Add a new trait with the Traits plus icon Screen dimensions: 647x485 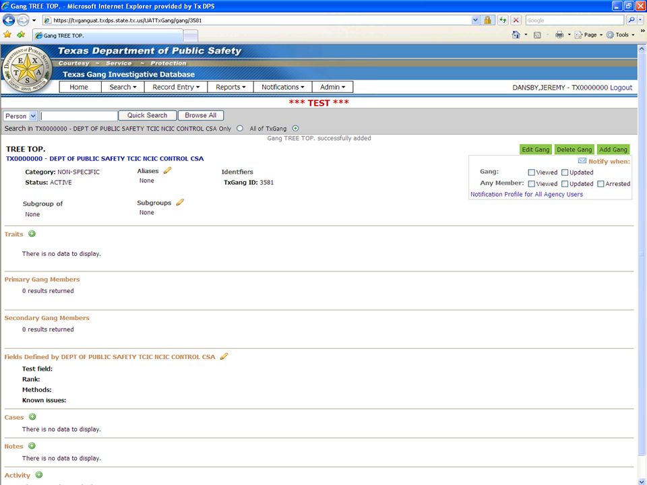click(x=32, y=234)
